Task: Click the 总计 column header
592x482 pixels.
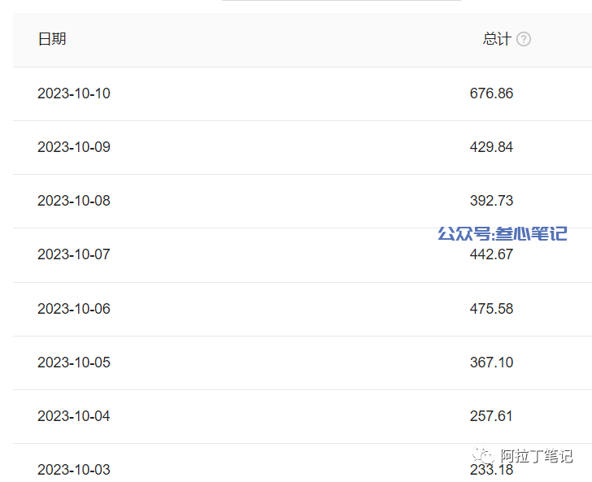Action: click(497, 39)
